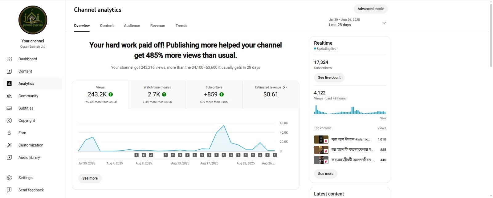Click the Realtime 48 hours bar chart
This screenshot has width=493, height=198.
(x=350, y=110)
